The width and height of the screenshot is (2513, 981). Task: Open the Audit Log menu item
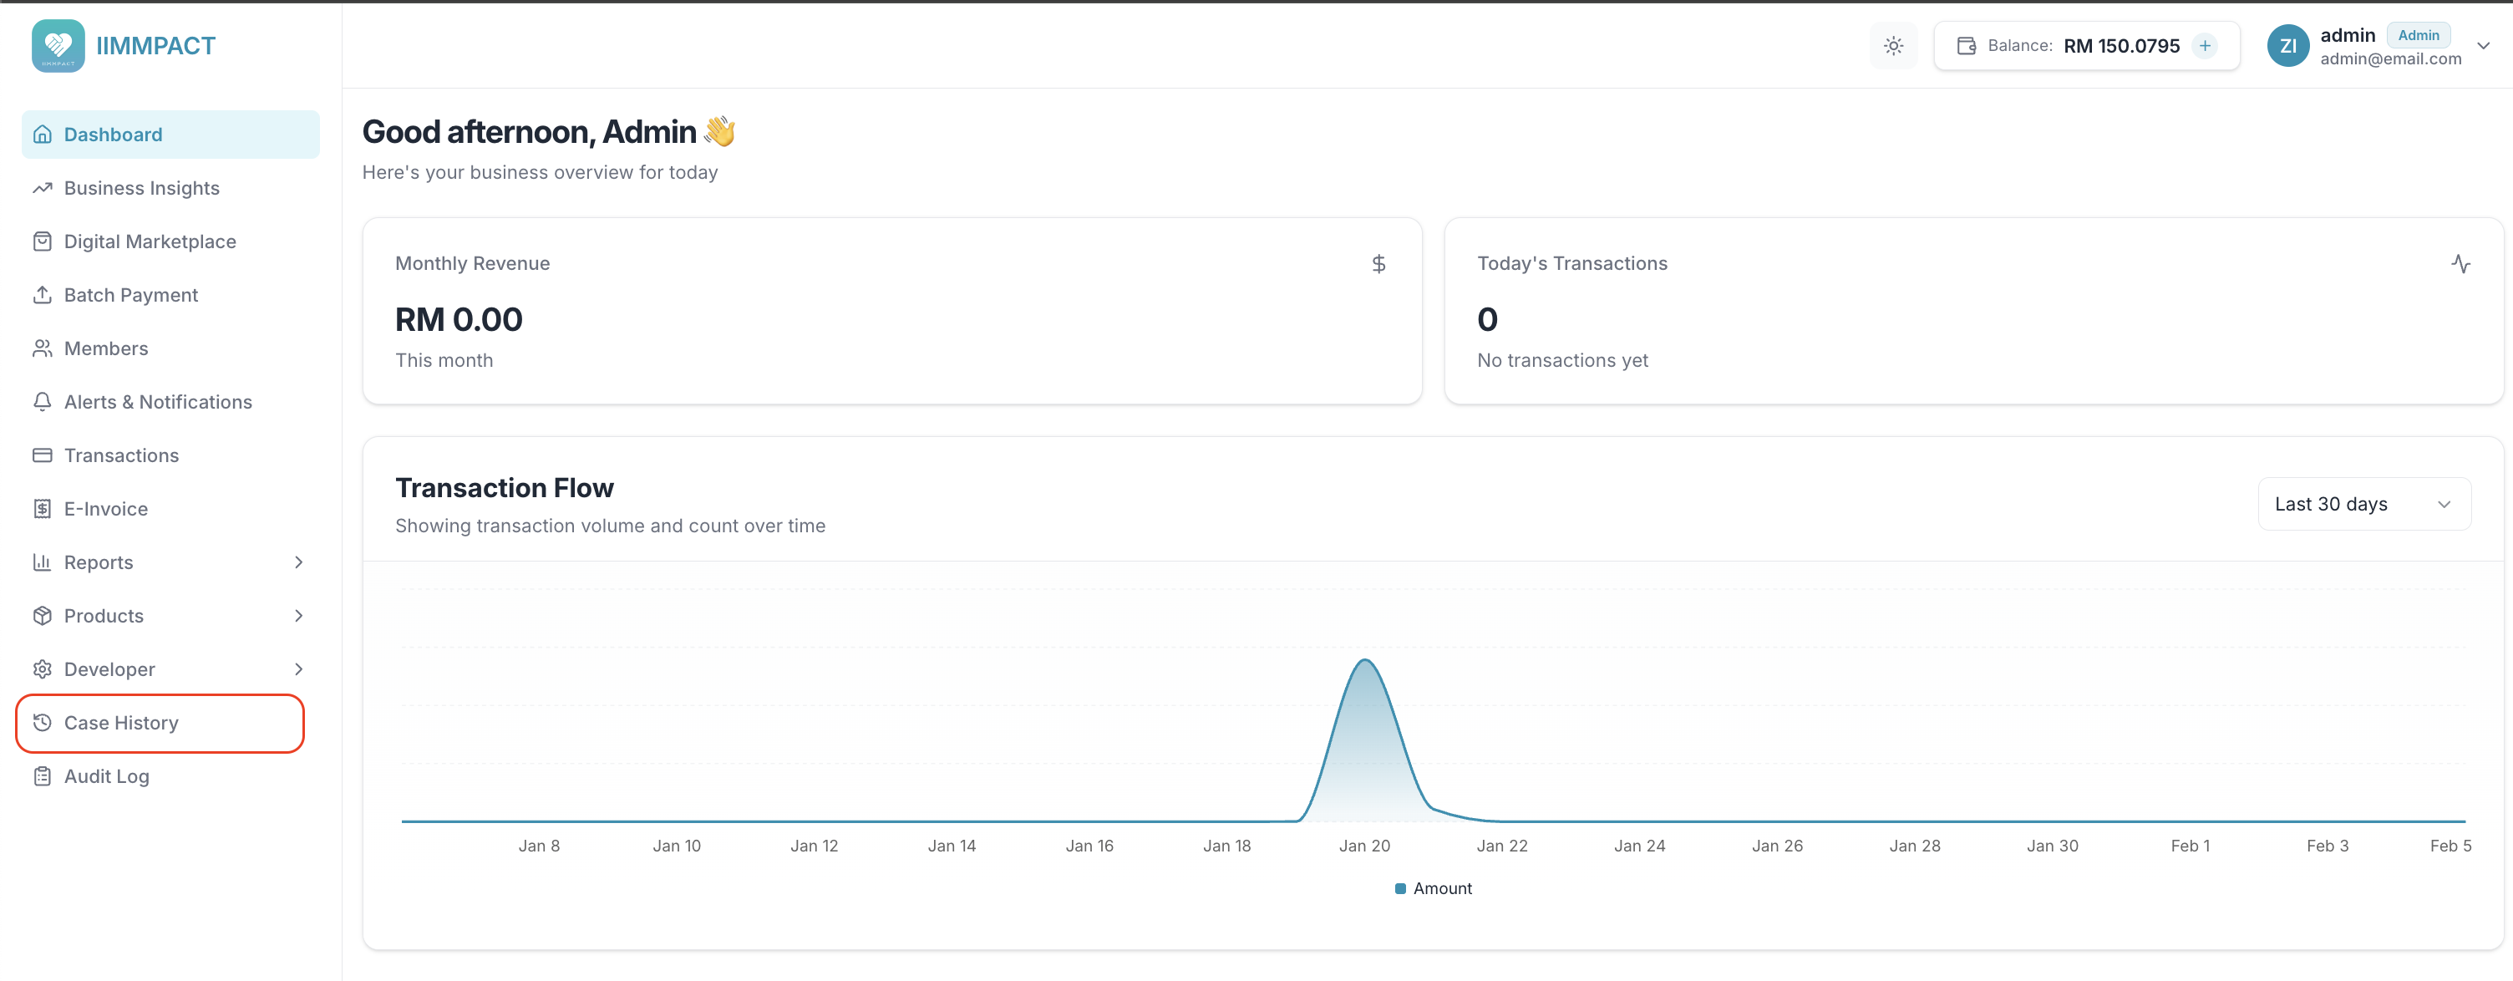[x=105, y=776]
